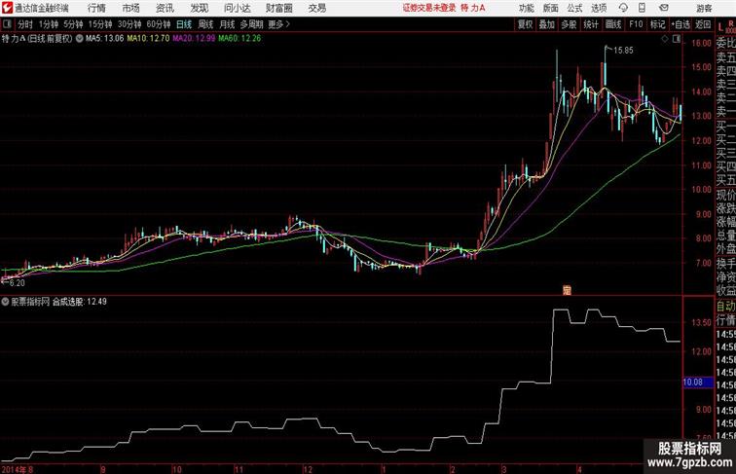Click the Tongdaxin red logo icon
Viewport: 736px width, 474px height.
click(x=7, y=8)
